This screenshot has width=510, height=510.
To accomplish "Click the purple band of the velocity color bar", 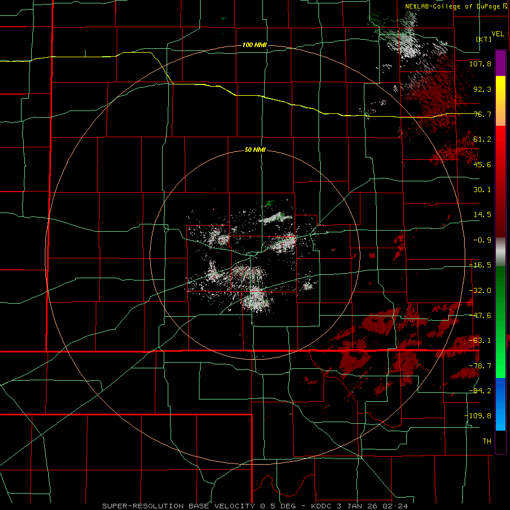I will [x=500, y=63].
